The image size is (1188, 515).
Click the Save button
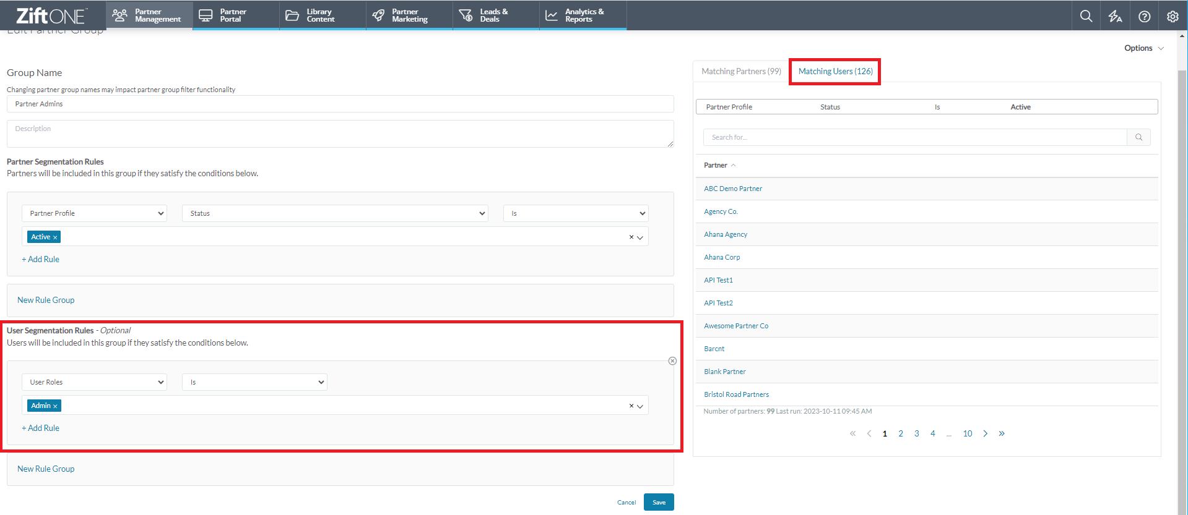coord(659,502)
